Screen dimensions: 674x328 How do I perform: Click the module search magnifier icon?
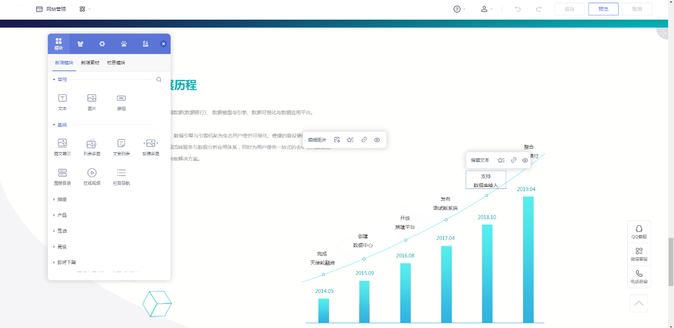159,80
